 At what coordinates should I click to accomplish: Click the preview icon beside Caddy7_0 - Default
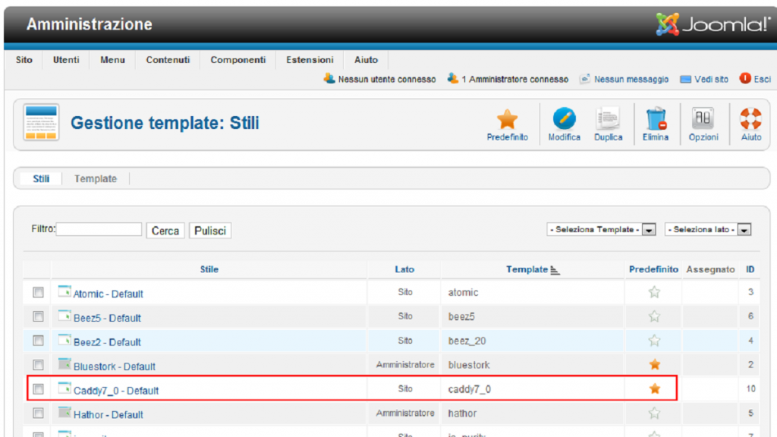tap(64, 388)
